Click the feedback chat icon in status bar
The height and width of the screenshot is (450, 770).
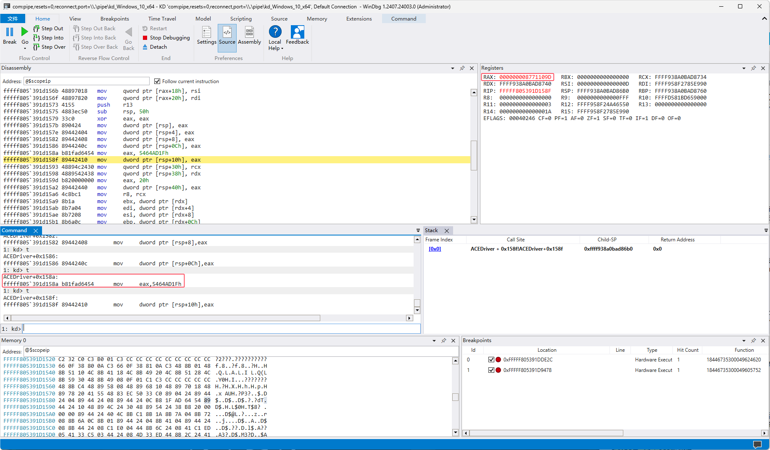coord(757,445)
